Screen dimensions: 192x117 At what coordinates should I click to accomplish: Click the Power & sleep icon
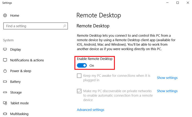tap(5, 71)
